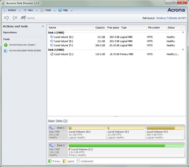The width and height of the screenshot is (189, 167).
Task: Sort by the Type column header
Action: pyautogui.click(x=134, y=28)
